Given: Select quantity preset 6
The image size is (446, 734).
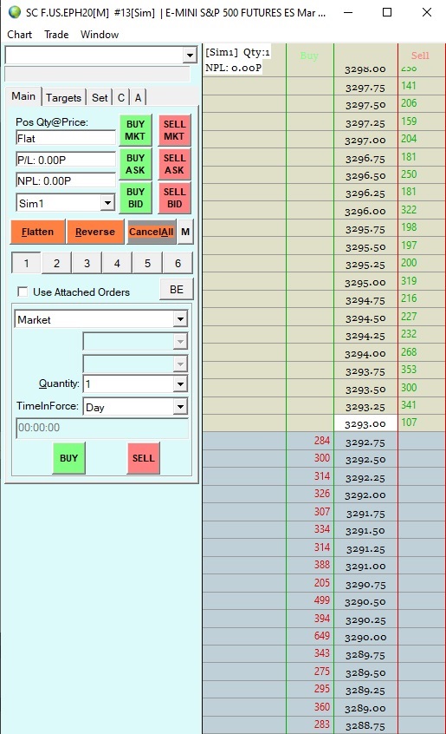Looking at the screenshot, I should (x=178, y=263).
